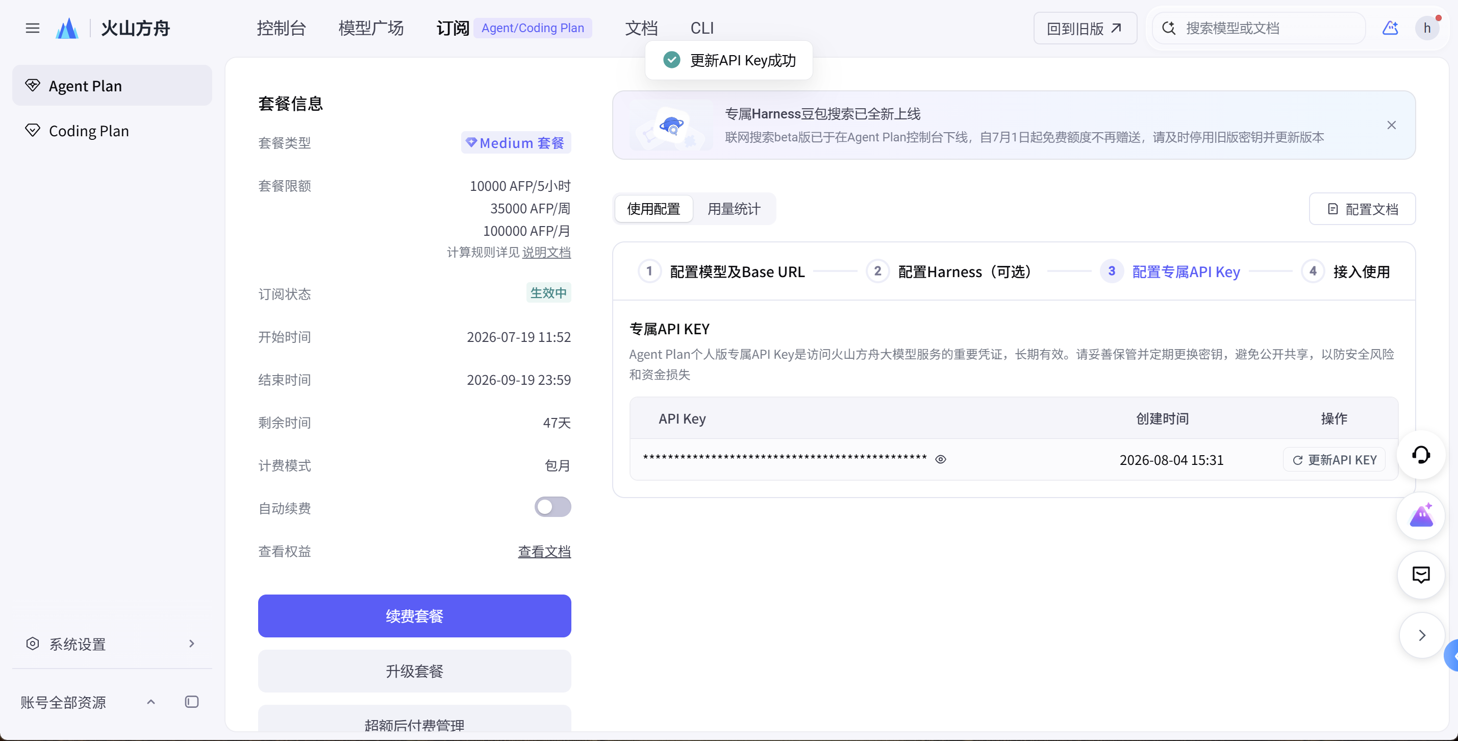Click the Agent Plan diamond icon
Viewport: 1458px width, 741px height.
pos(32,85)
